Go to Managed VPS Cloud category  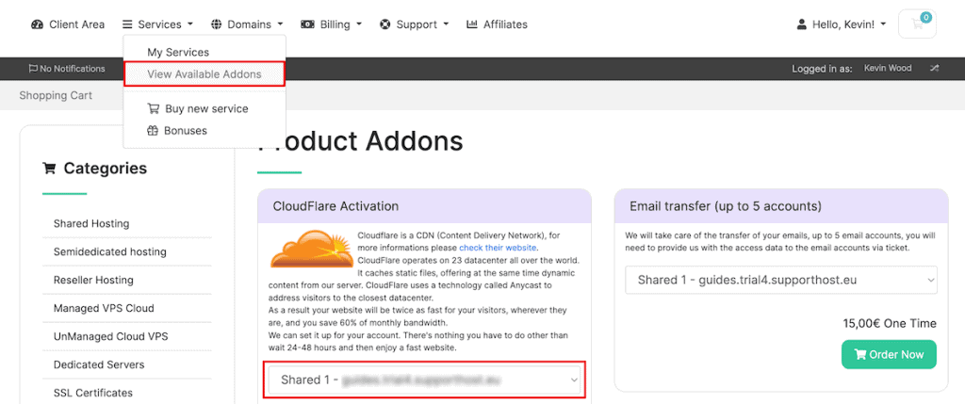[104, 308]
